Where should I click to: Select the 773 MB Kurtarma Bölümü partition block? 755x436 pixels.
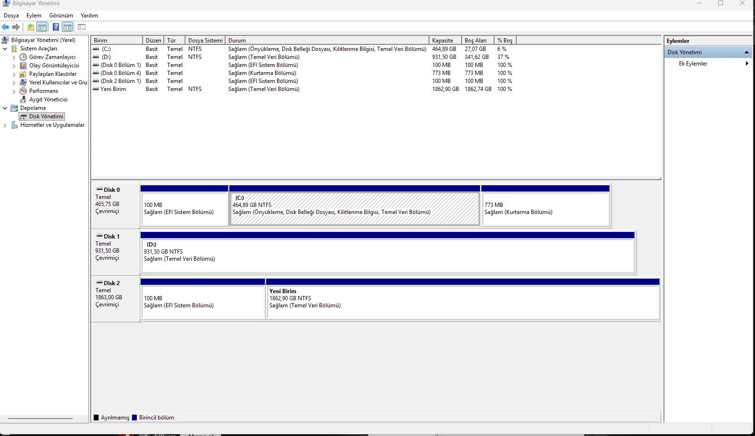tap(545, 206)
